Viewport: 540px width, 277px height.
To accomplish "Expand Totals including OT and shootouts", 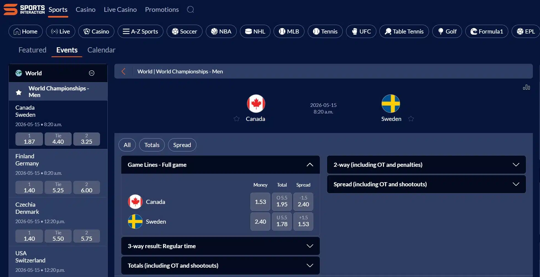I will [x=220, y=265].
